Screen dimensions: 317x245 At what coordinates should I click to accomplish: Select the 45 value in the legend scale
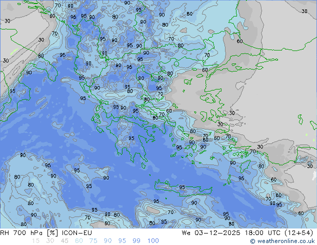click(x=64, y=241)
